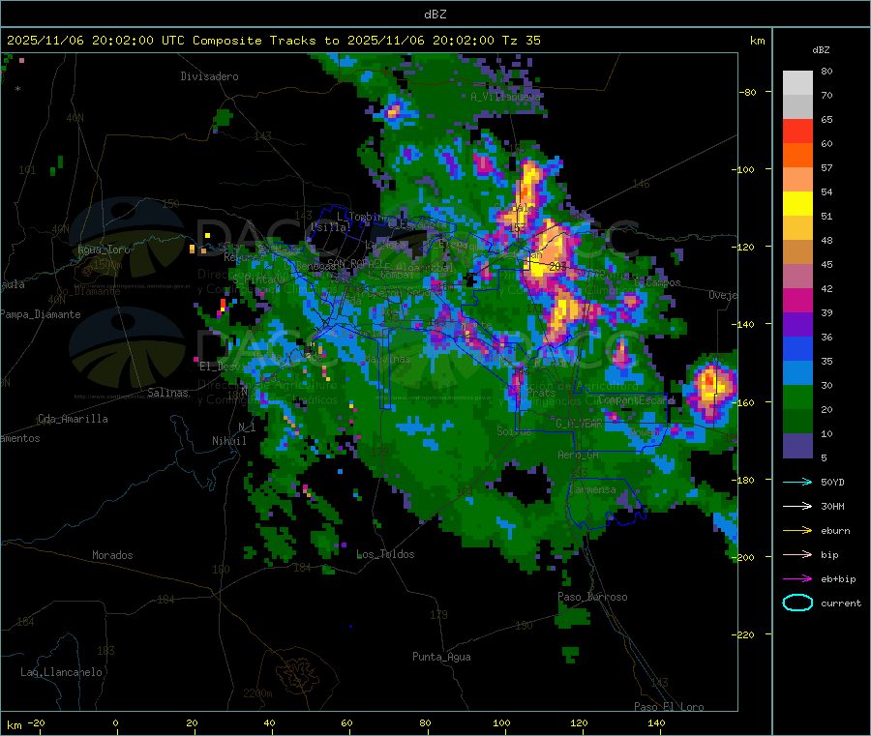Click the light gray swatch below 80 dBZ
This screenshot has width=871, height=736.
tap(797, 83)
